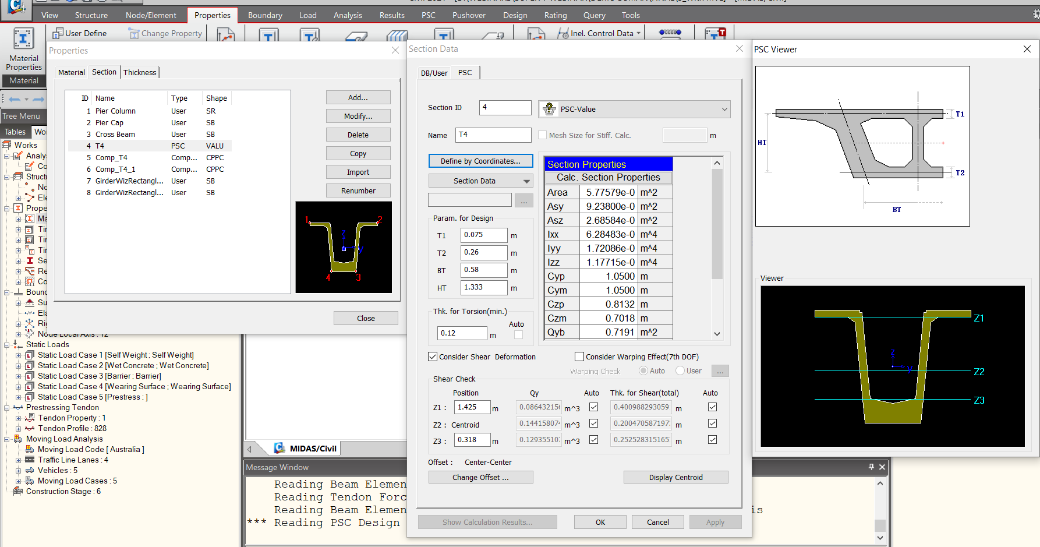
Task: Click inside the section Name field
Action: 493,135
